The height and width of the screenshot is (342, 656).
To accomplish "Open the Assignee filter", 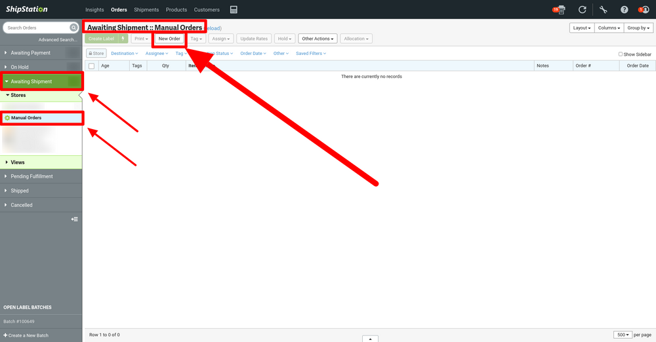I will 157,54.
